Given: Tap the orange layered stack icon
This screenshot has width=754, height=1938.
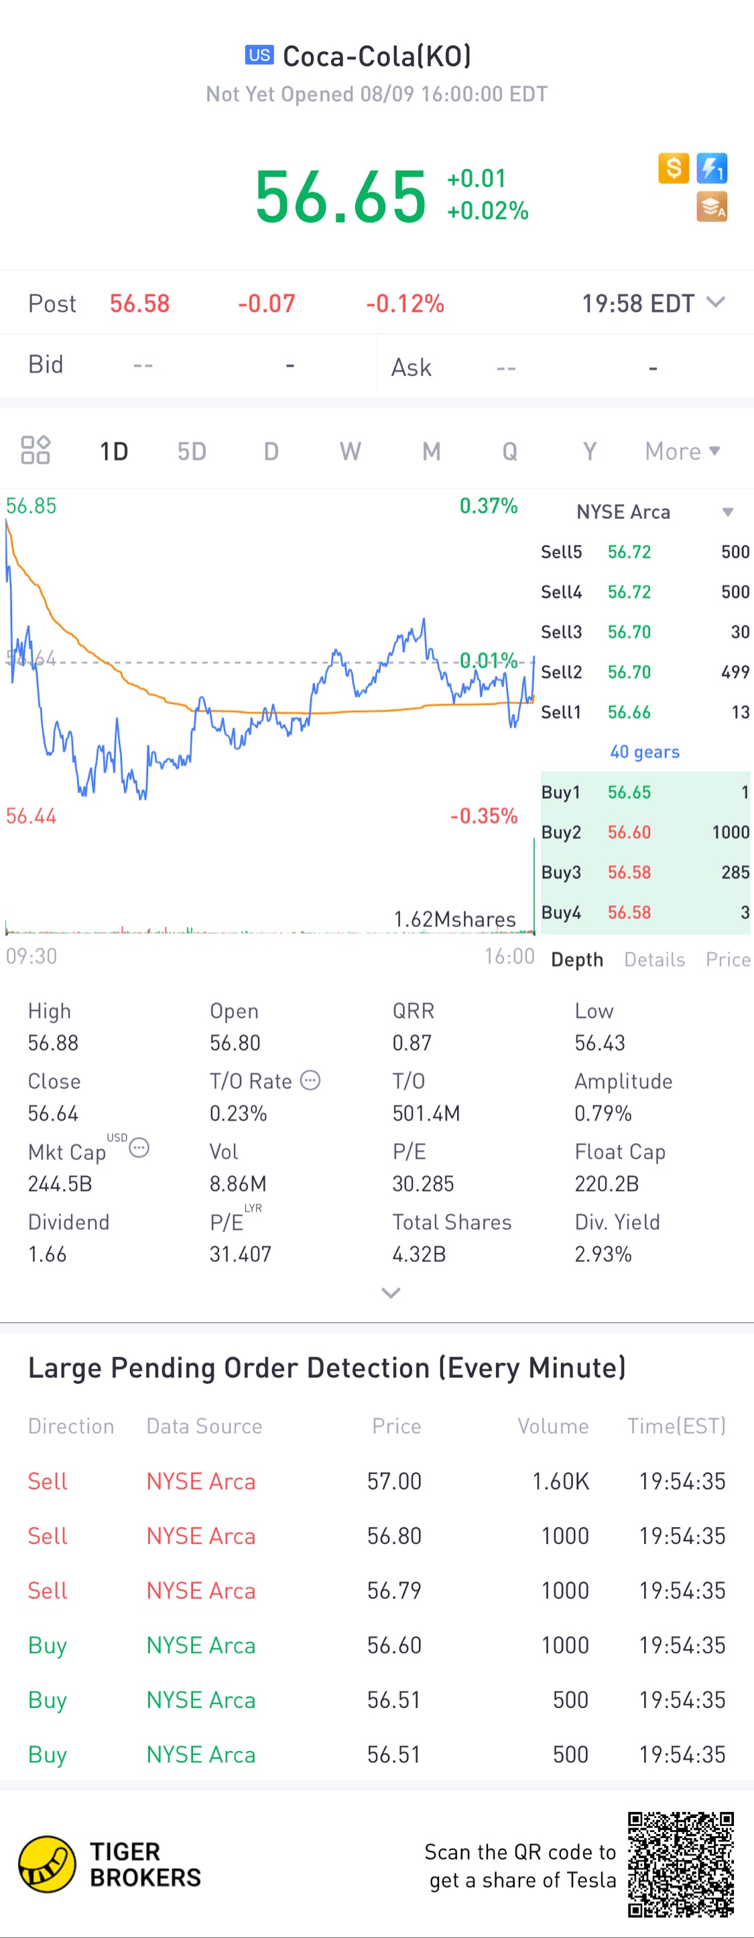Looking at the screenshot, I should point(711,207).
